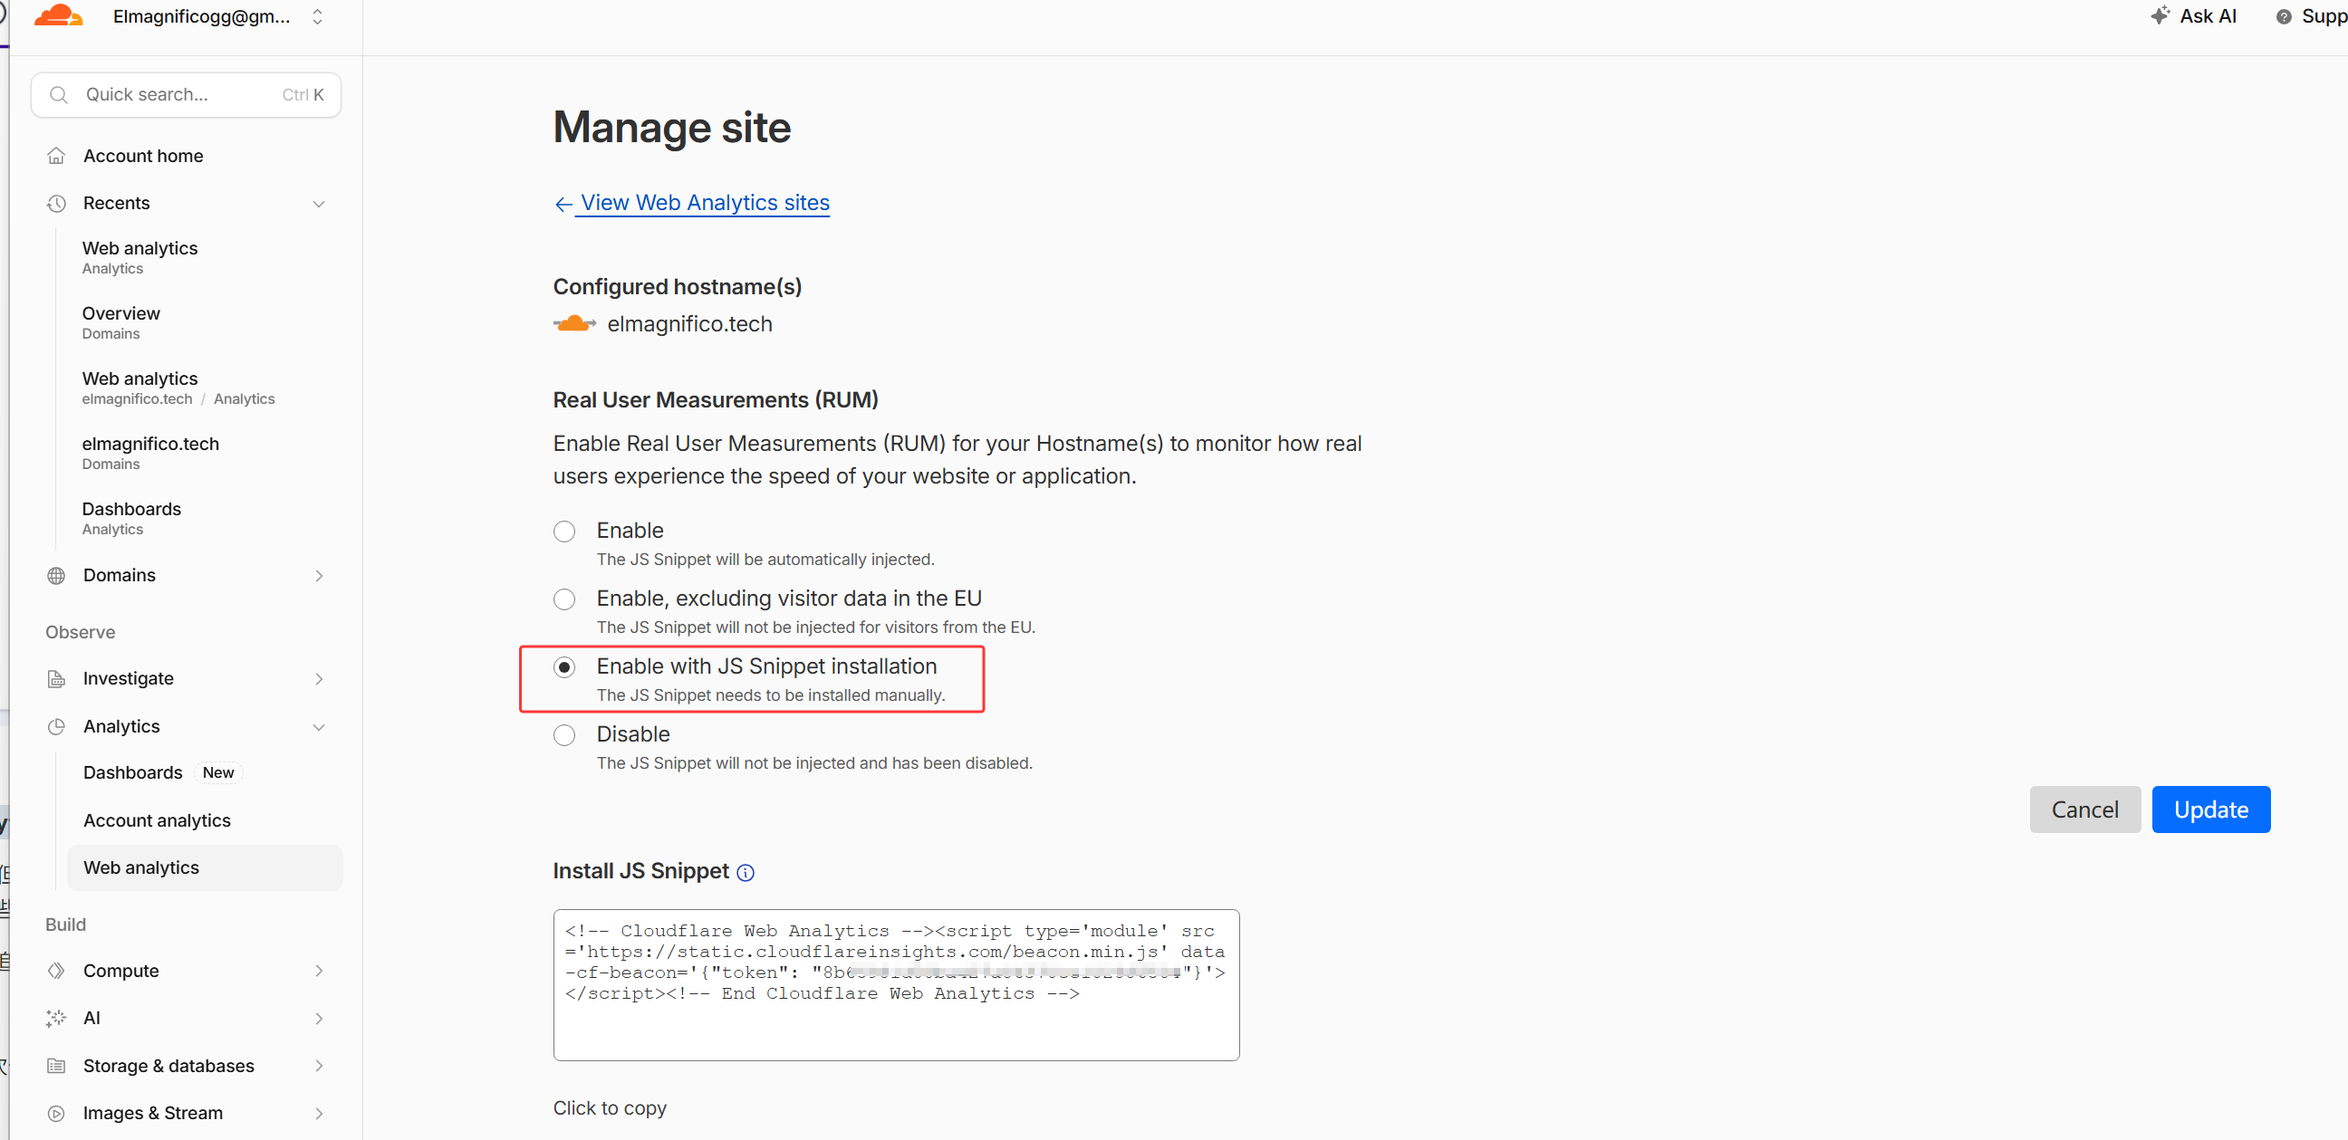This screenshot has width=2348, height=1140.
Task: Click Ask AI in top bar
Action: click(2192, 16)
